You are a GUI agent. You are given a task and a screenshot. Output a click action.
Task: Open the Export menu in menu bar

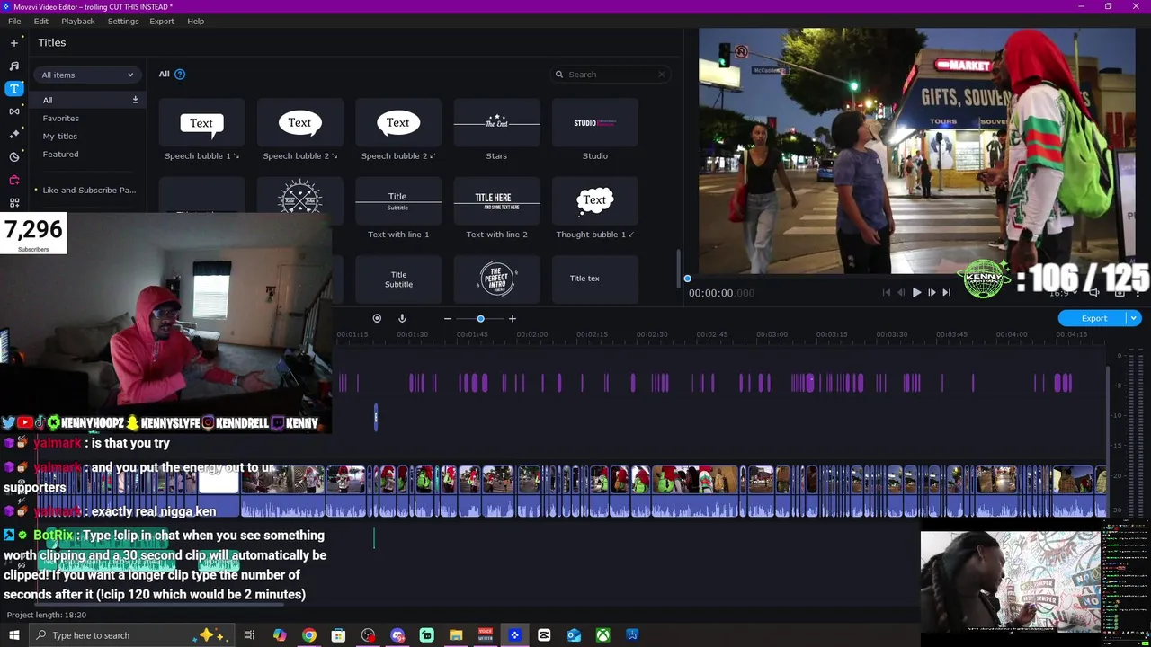(162, 21)
